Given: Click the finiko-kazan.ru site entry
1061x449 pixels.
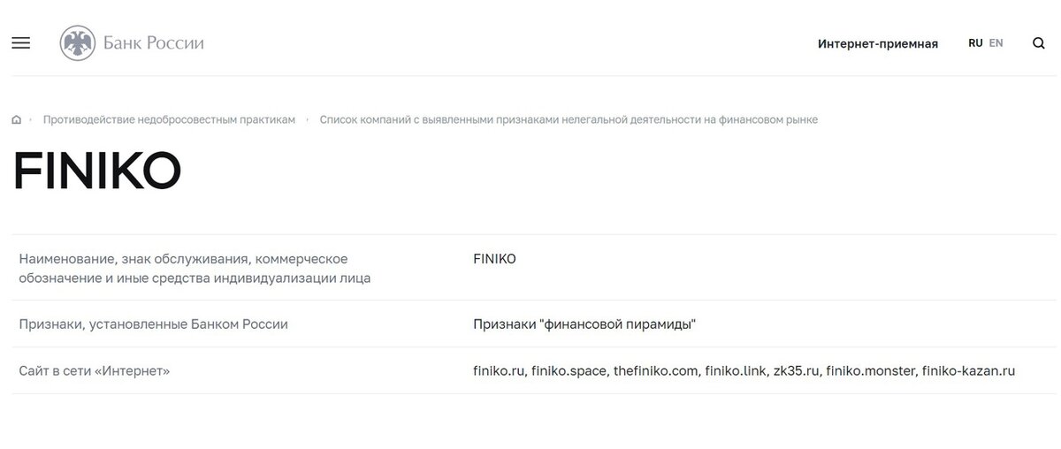Looking at the screenshot, I should point(968,371).
